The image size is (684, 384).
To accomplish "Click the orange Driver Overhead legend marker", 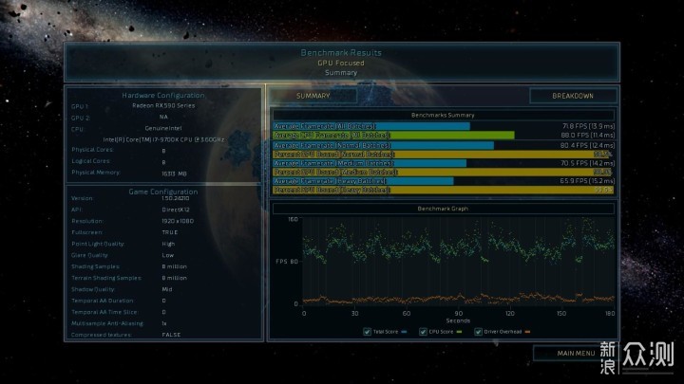I will 528,332.
